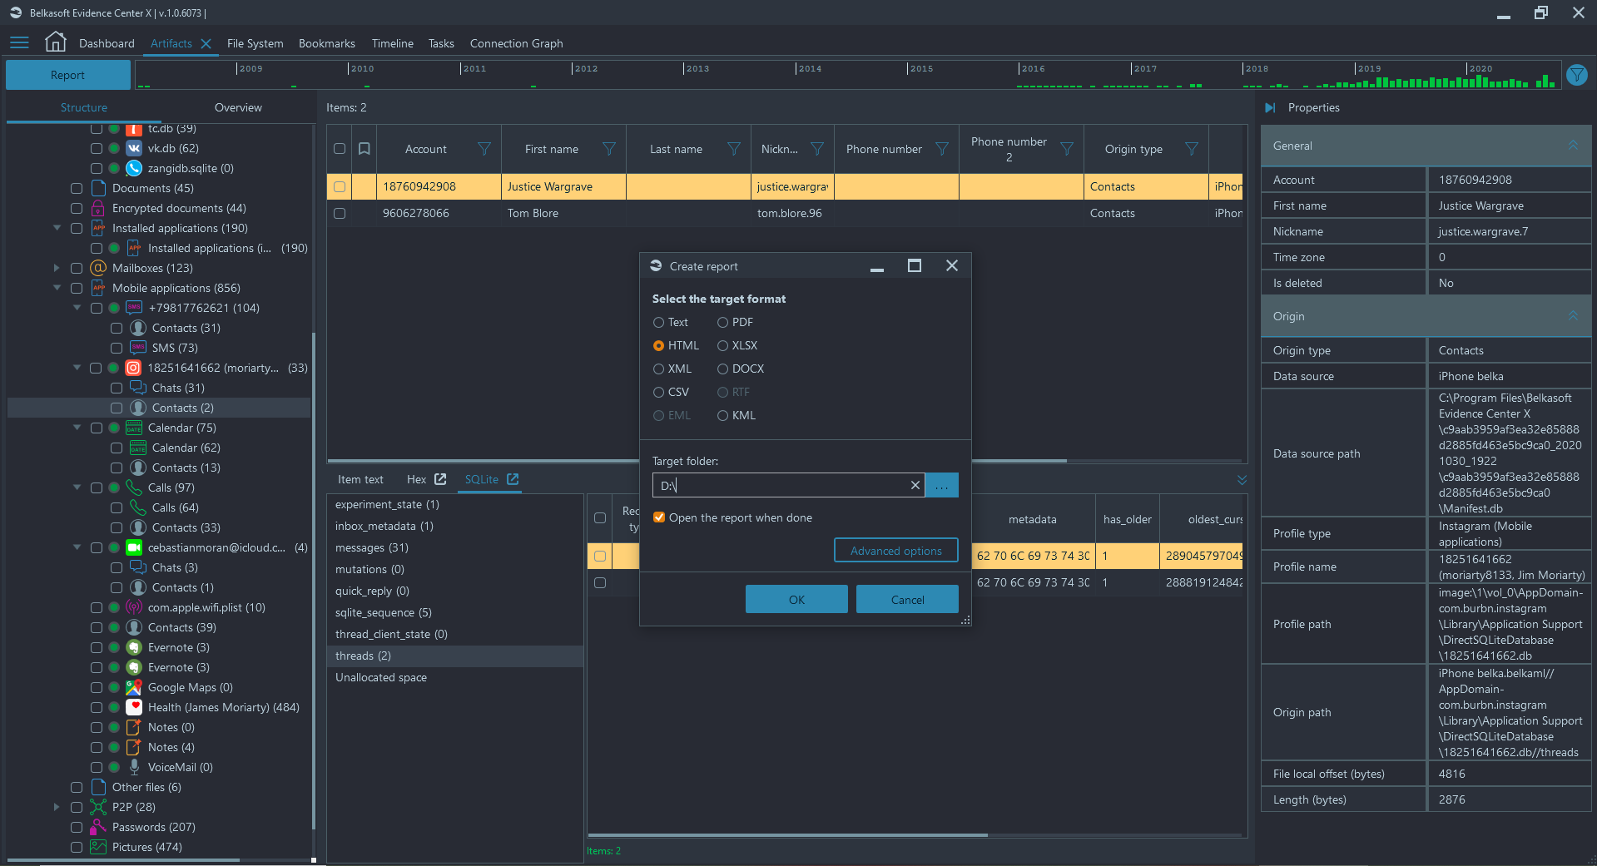Image resolution: width=1597 pixels, height=866 pixels.
Task: Open the Bookmarks tab
Action: click(x=327, y=43)
